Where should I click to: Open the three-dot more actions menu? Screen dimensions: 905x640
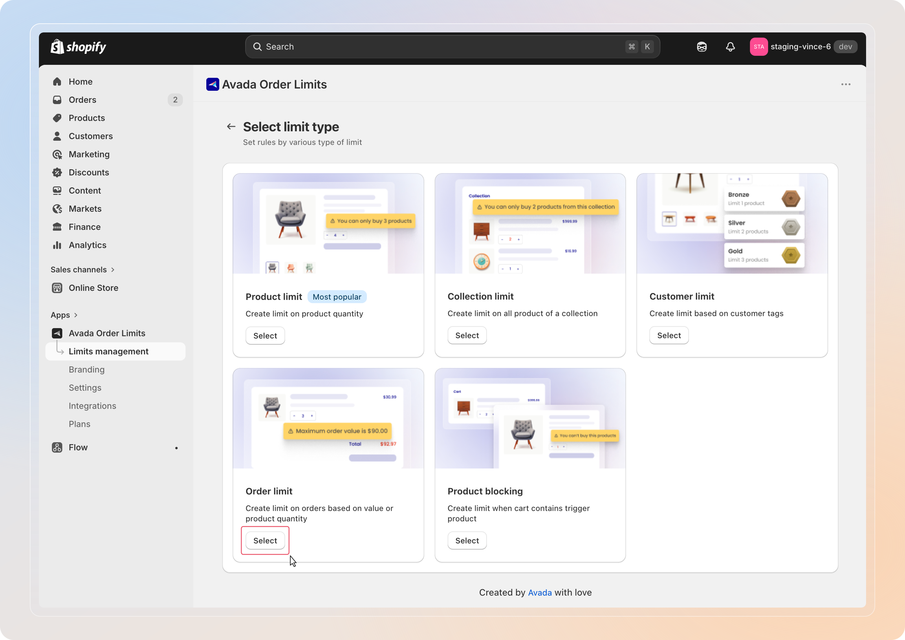[845, 84]
